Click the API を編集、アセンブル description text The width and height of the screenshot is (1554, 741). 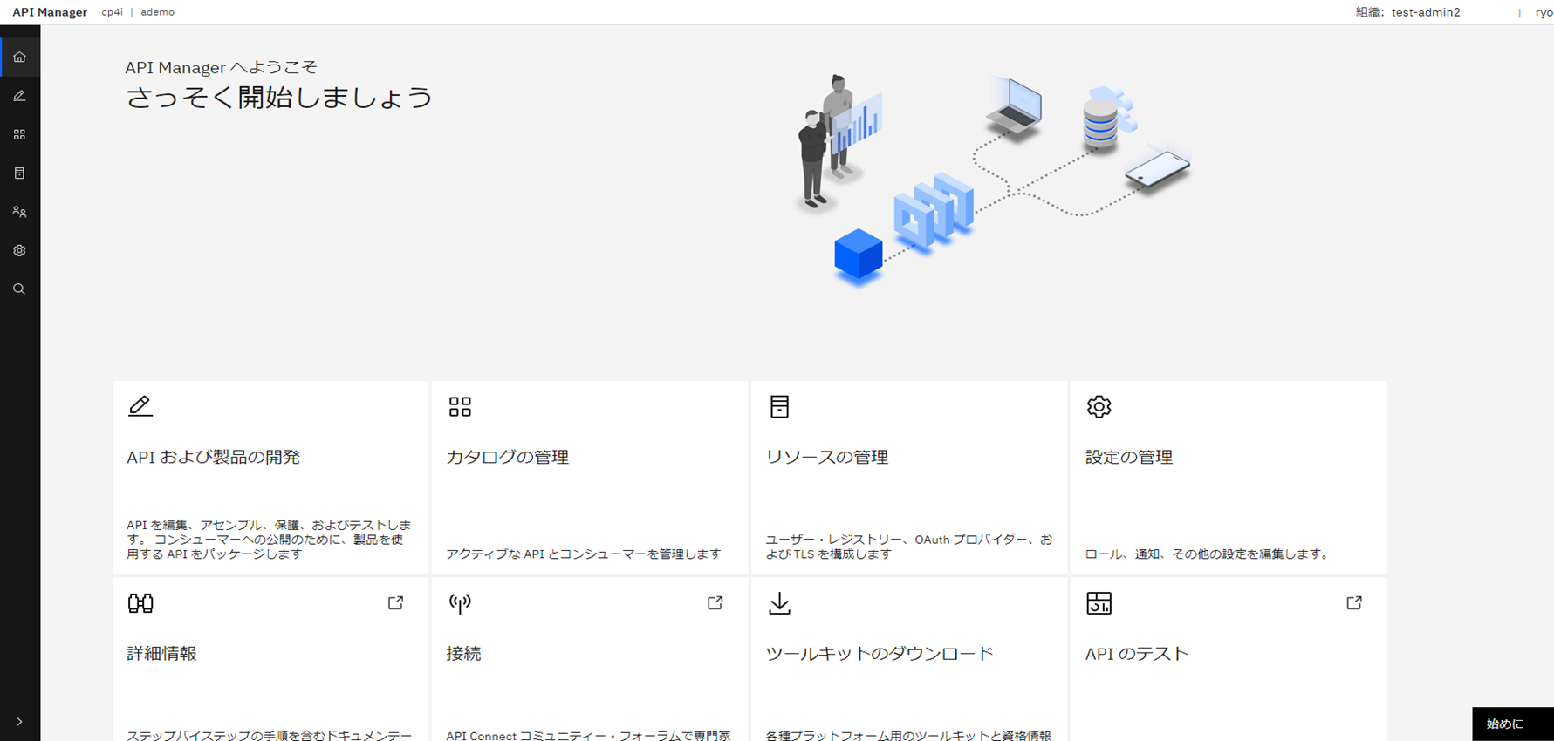click(x=269, y=540)
